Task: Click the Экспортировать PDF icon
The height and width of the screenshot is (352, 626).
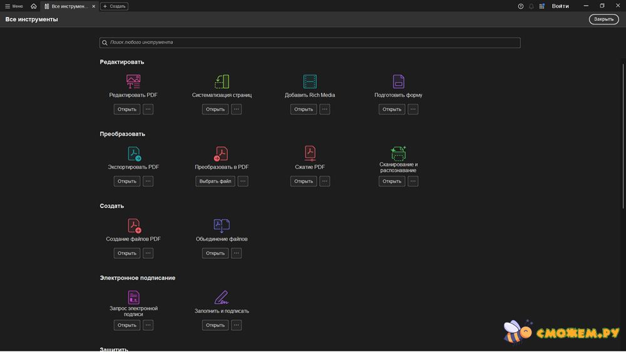Action: tap(134, 153)
